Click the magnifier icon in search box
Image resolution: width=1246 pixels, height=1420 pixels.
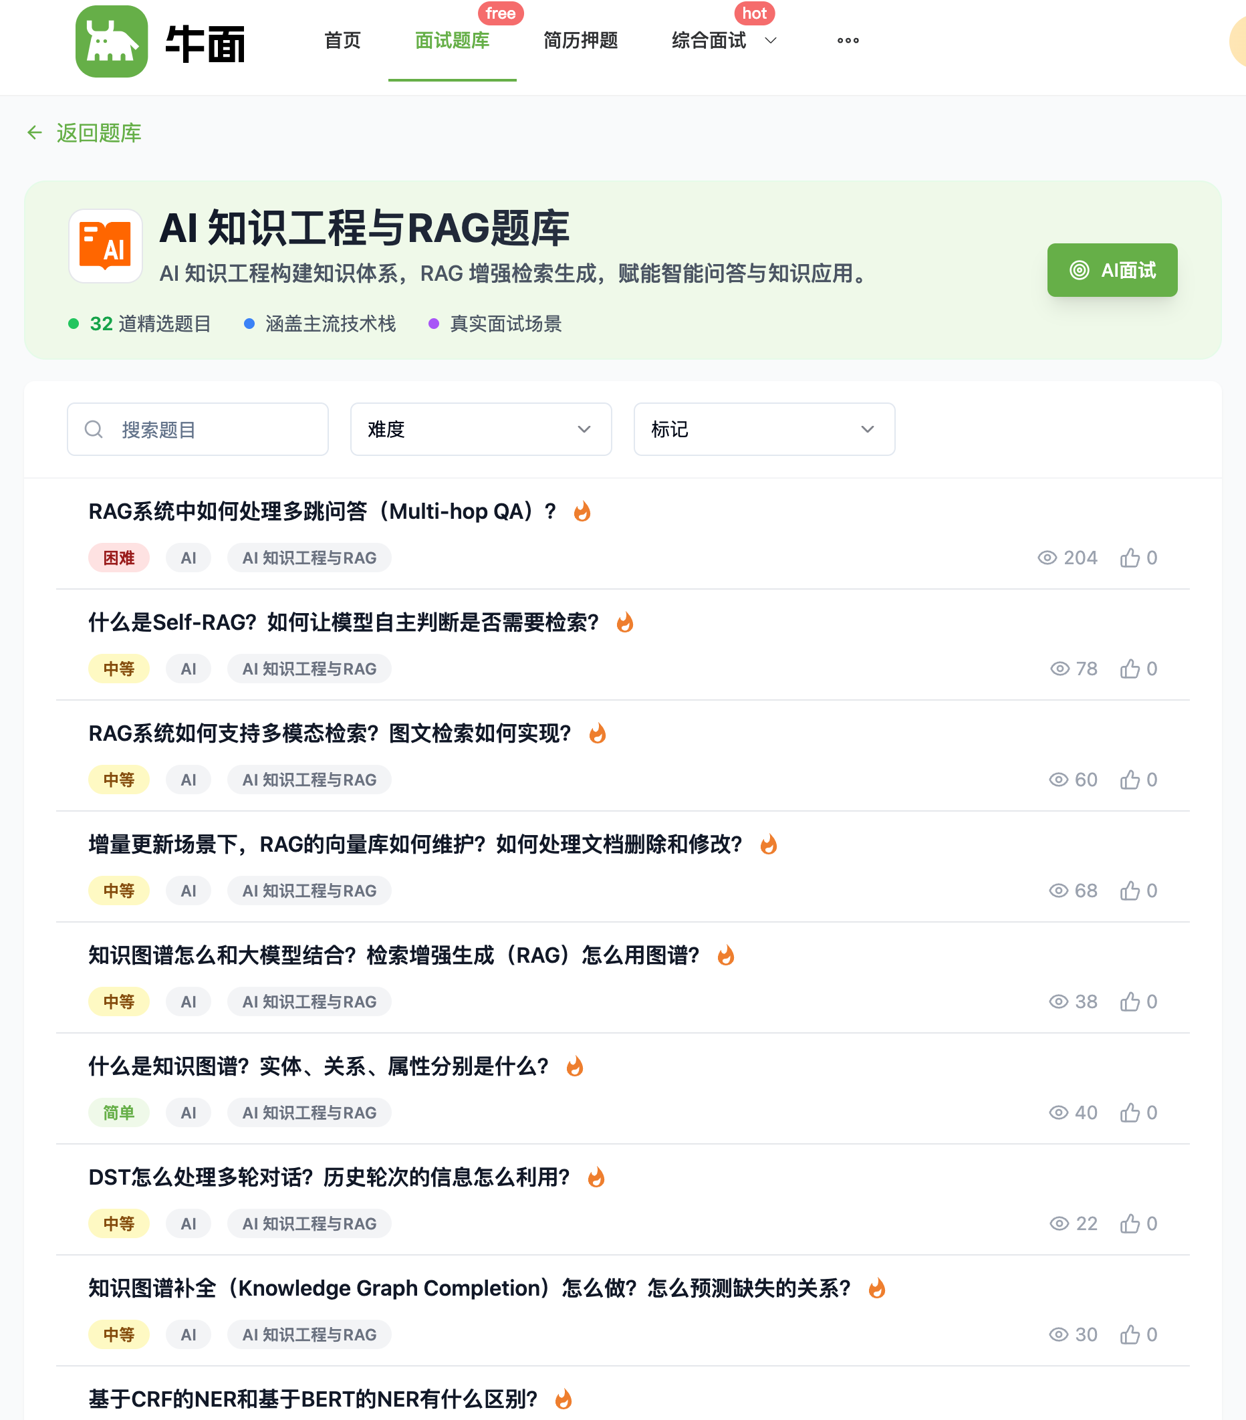click(x=94, y=429)
